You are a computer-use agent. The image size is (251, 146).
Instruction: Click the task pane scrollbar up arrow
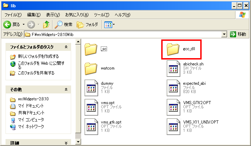[78, 42]
